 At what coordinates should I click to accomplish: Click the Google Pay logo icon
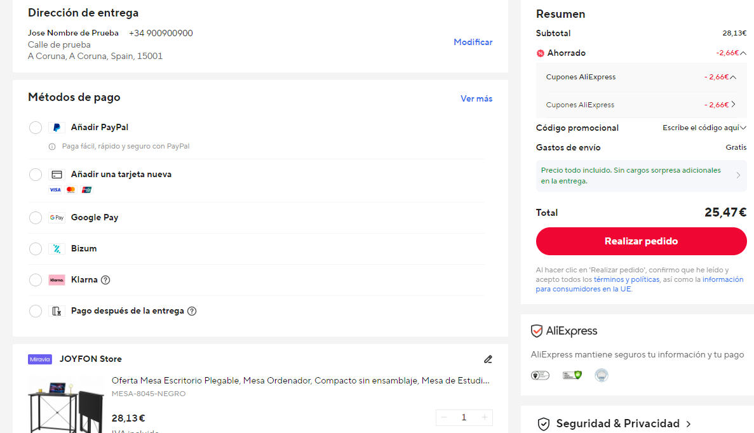57,218
